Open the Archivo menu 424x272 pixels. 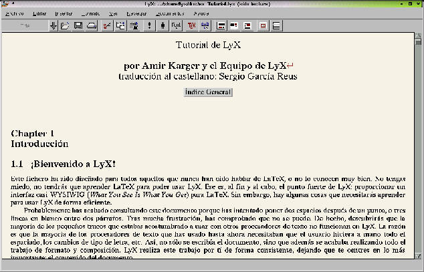tap(15, 13)
